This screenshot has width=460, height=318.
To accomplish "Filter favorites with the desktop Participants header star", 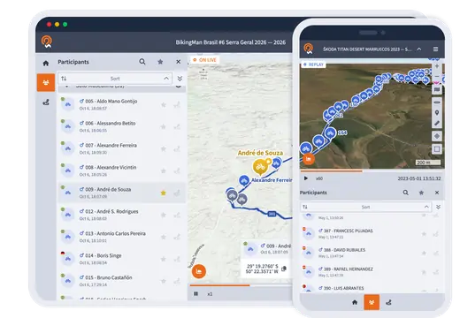I will click(160, 62).
